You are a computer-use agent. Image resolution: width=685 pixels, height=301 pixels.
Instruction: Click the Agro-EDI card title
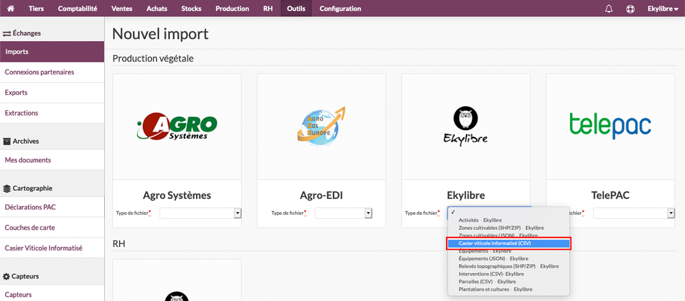321,195
